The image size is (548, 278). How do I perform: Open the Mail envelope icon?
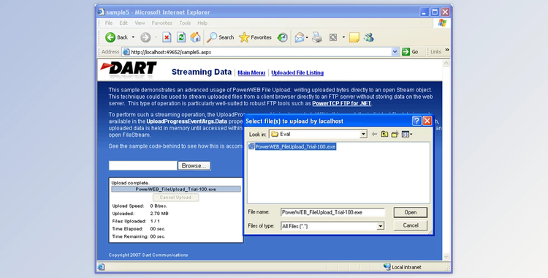point(300,37)
